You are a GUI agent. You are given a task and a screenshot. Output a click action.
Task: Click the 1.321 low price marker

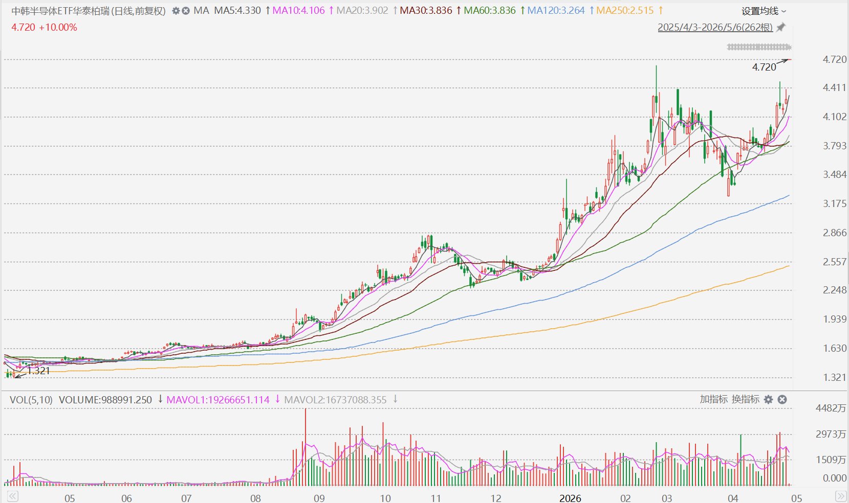pyautogui.click(x=38, y=371)
